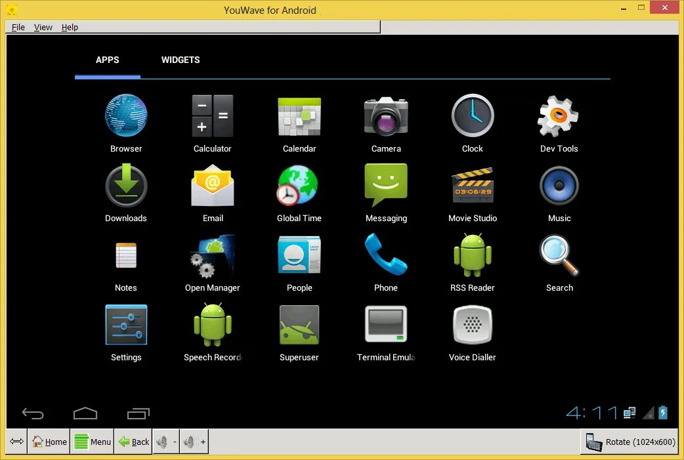The height and width of the screenshot is (460, 684).
Task: Click the Menu toolbar button
Action: [x=92, y=442]
